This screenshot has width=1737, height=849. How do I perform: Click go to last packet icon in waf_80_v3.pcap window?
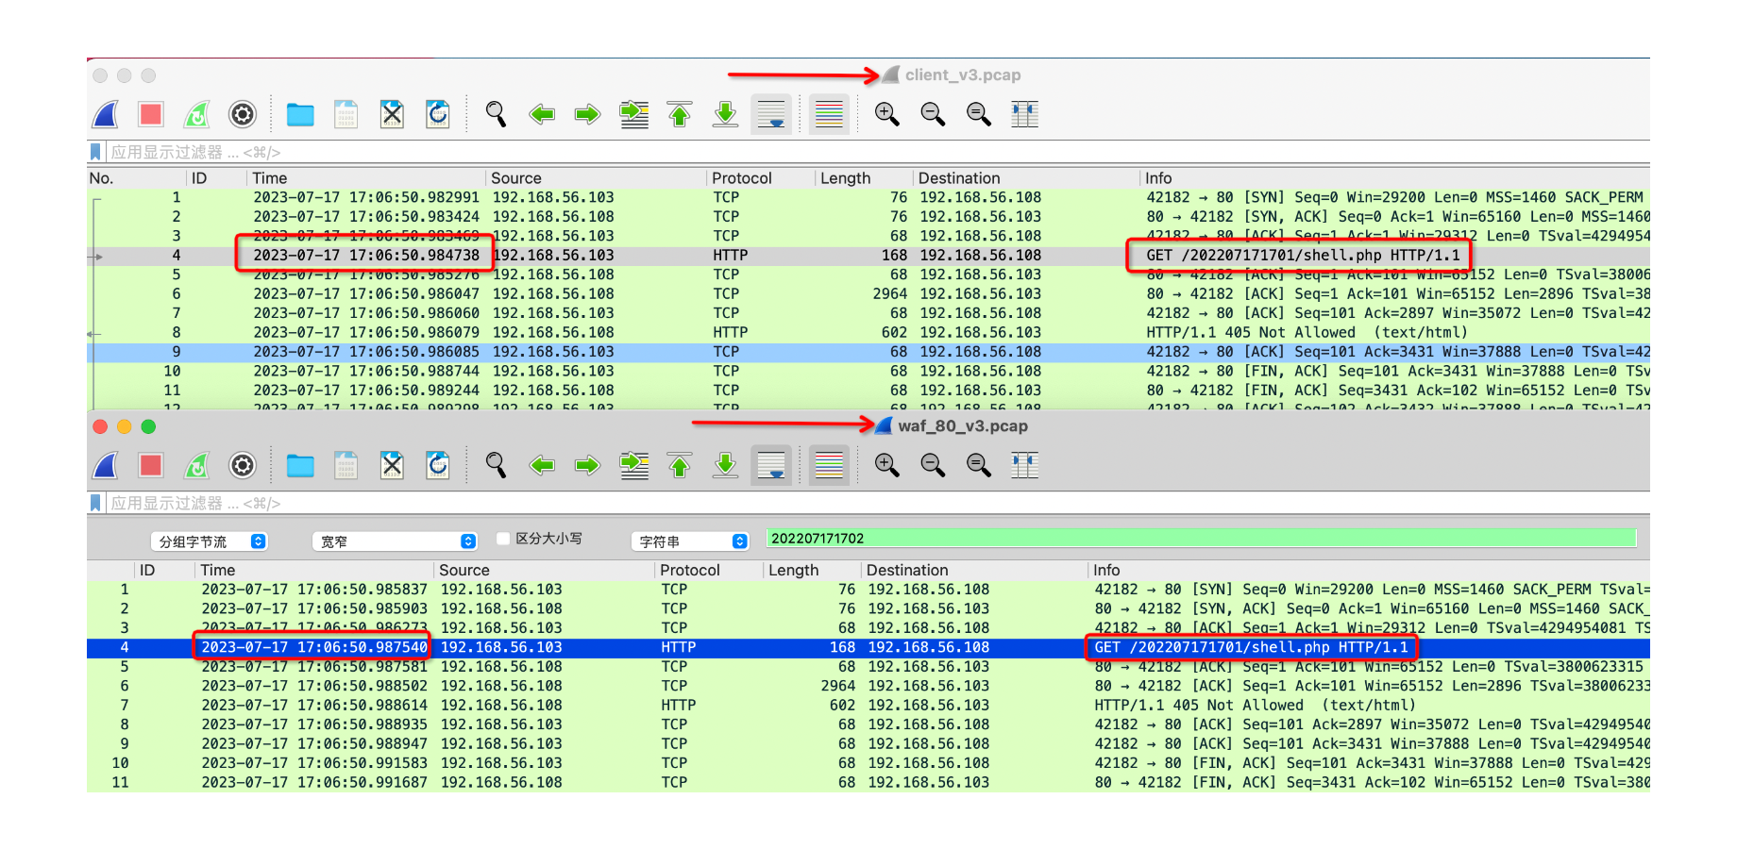point(725,465)
